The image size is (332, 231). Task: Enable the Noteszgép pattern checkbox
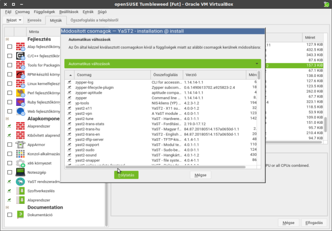pyautogui.click(x=10, y=172)
